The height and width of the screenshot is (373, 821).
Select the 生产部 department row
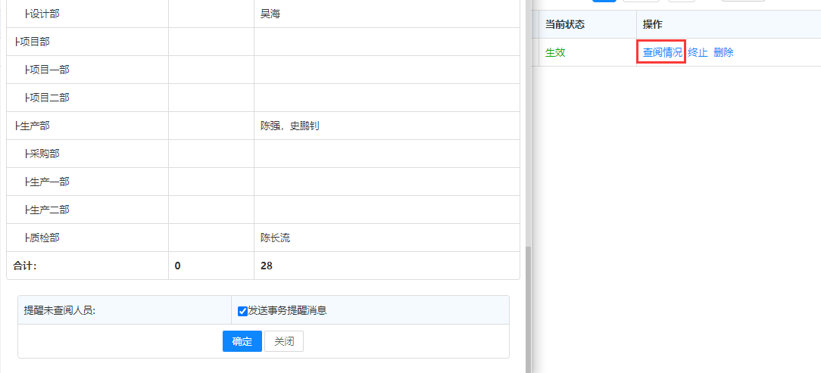[34, 126]
